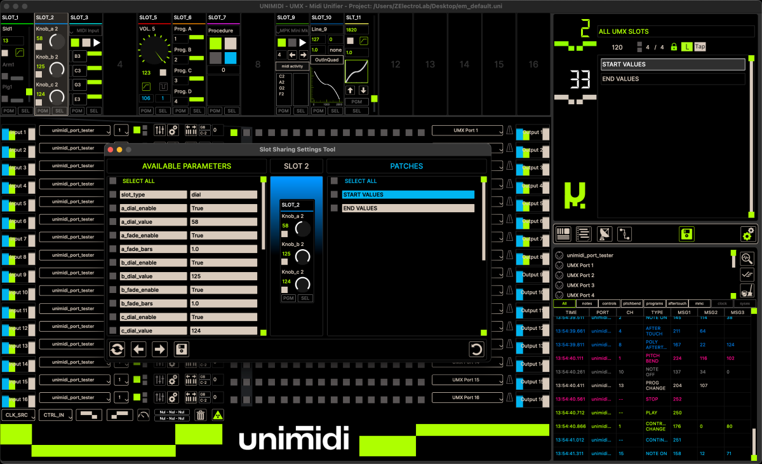Toggle the a_dial_value parameter checkbox
This screenshot has width=762, height=464.
tap(113, 222)
